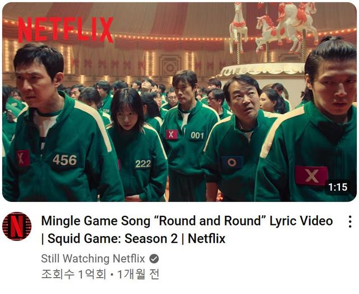Click the 1:15 duration badge

(338, 187)
